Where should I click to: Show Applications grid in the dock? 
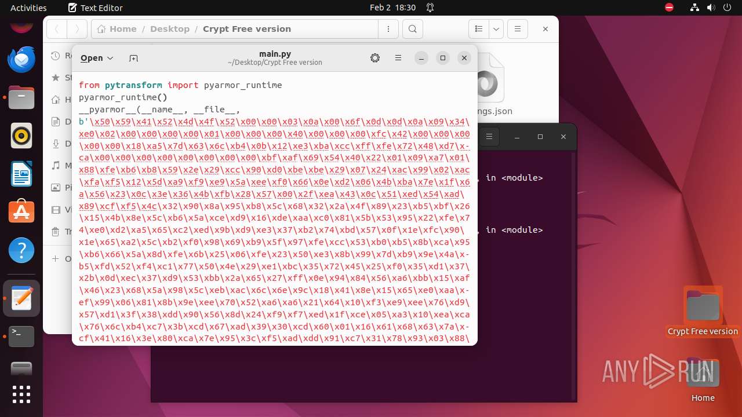[21, 394]
